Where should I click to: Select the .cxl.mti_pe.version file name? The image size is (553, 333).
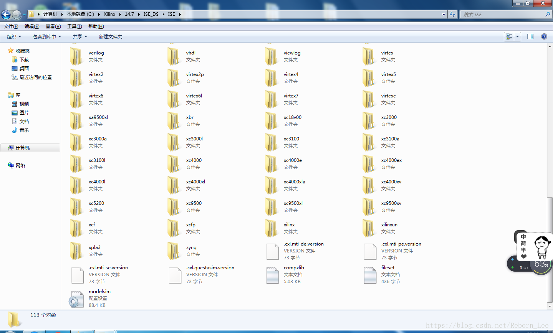401,244
